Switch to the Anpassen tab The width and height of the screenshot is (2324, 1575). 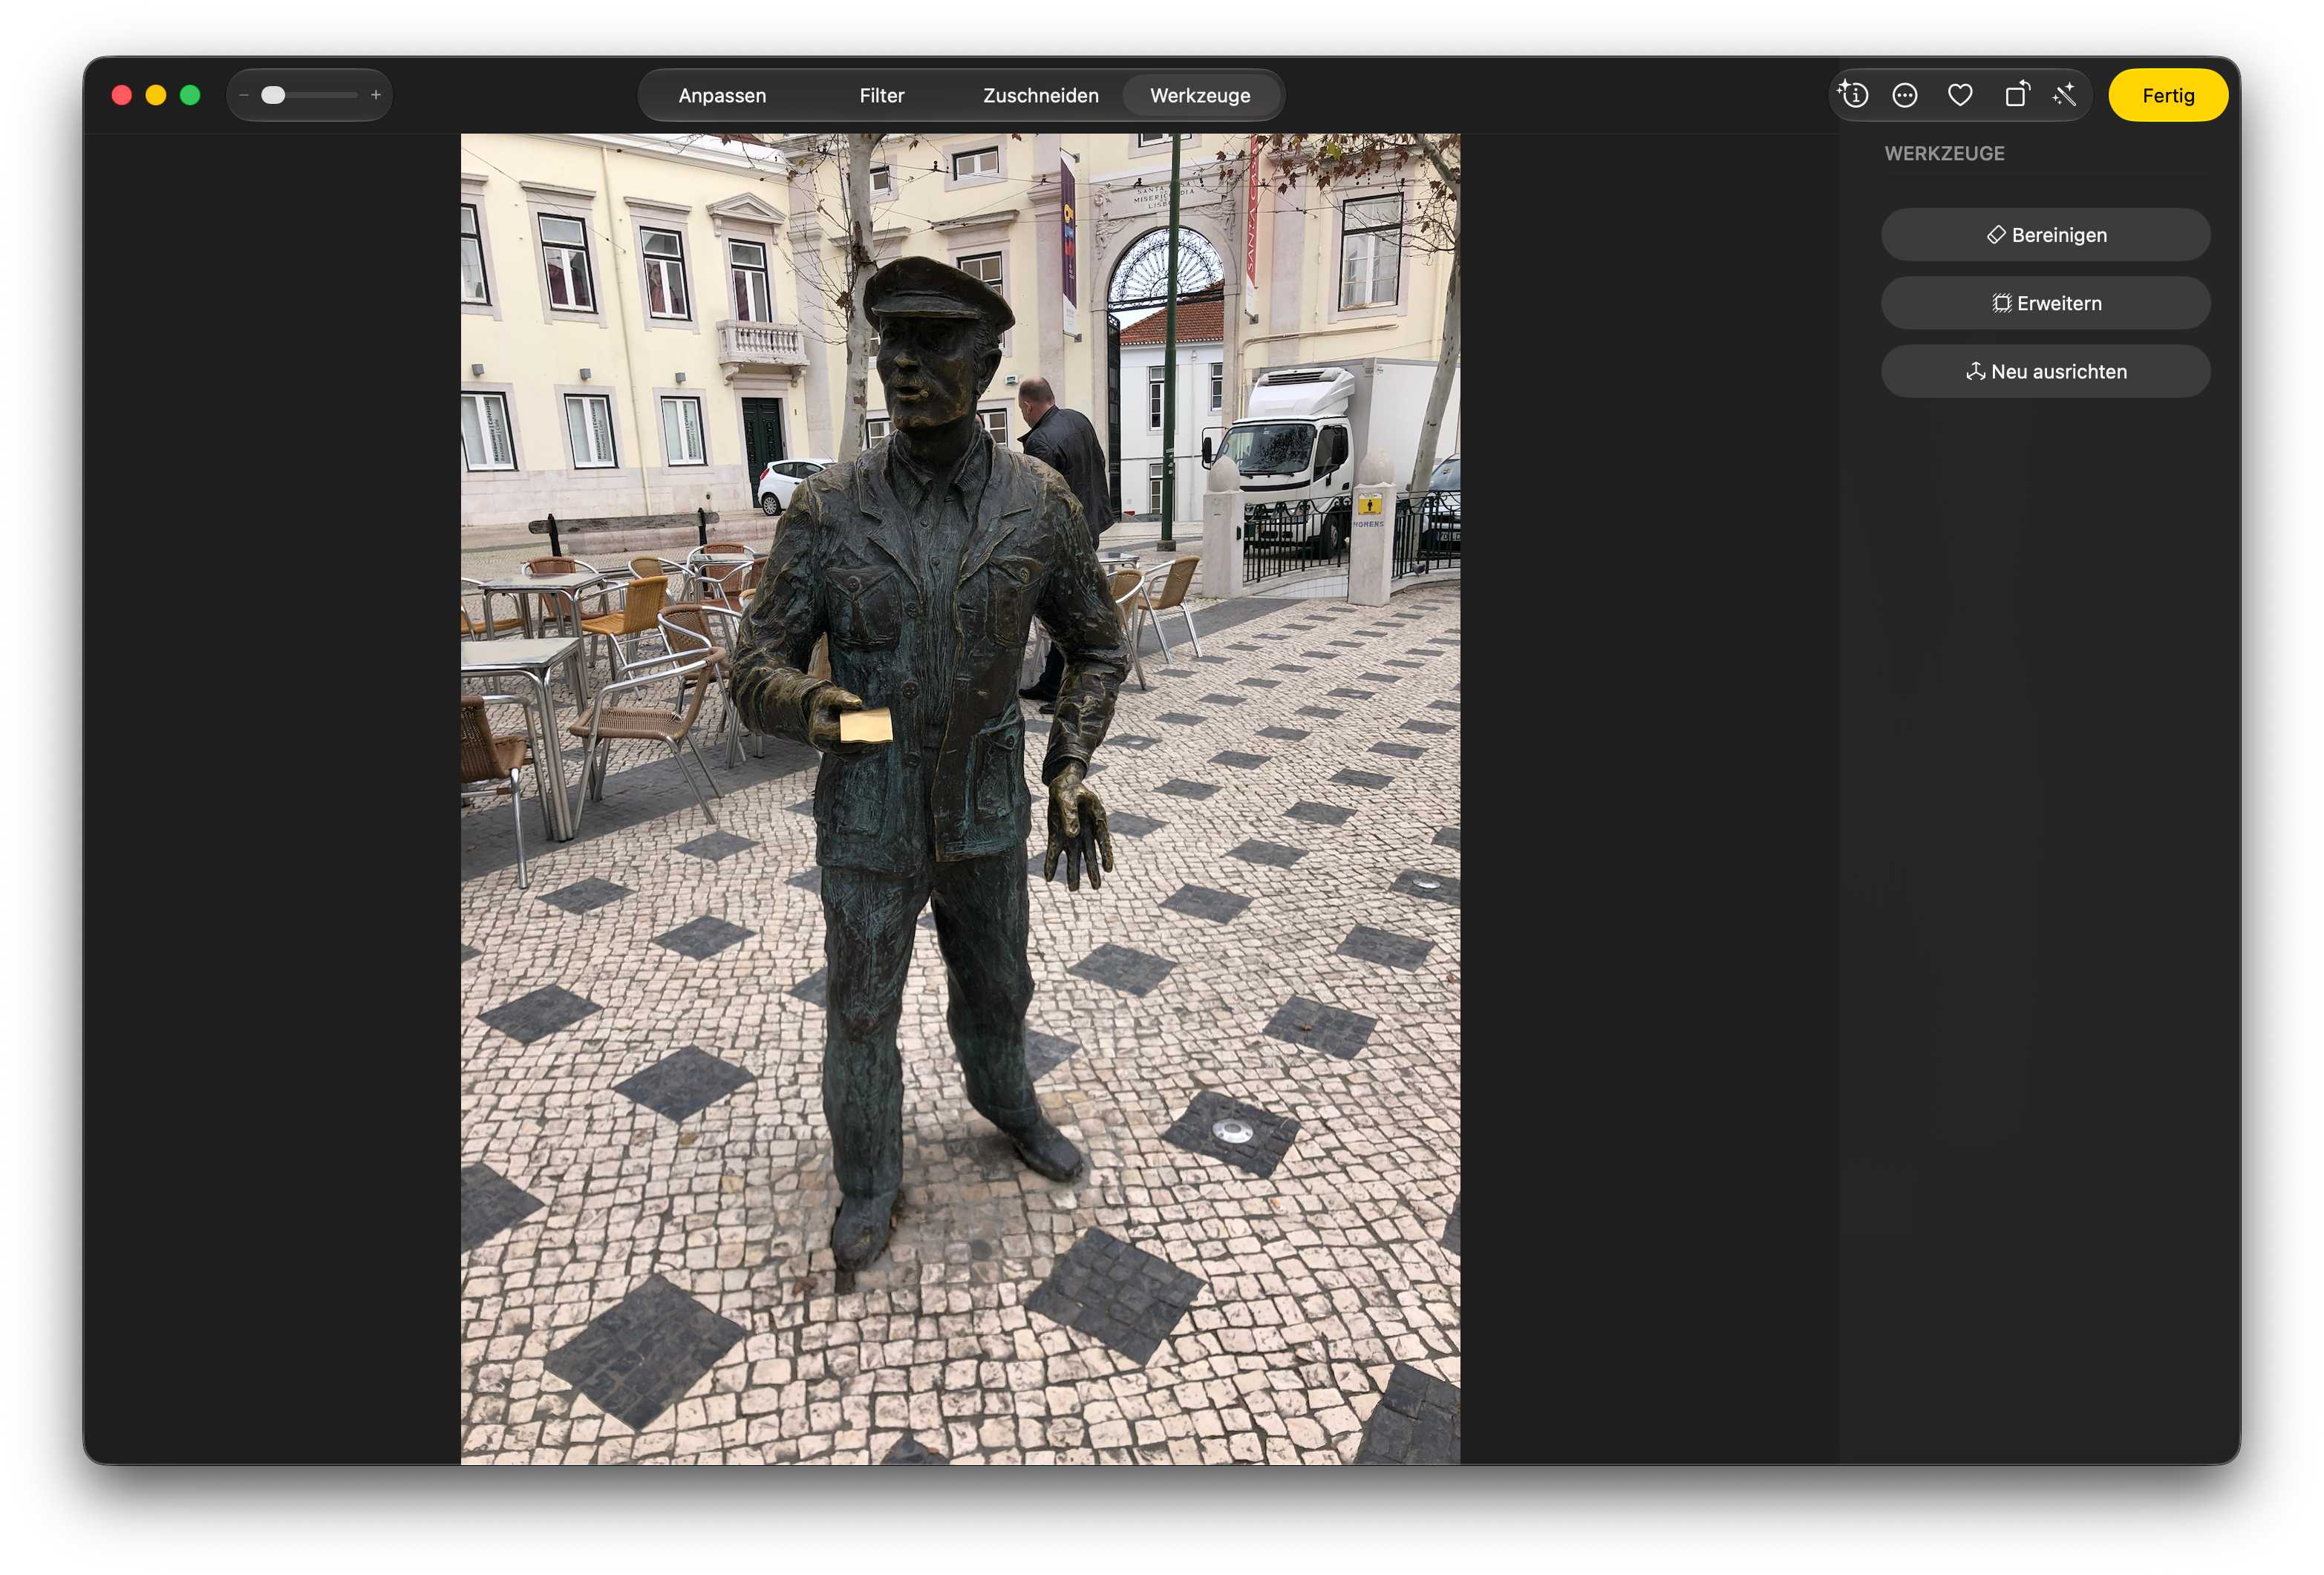point(722,95)
